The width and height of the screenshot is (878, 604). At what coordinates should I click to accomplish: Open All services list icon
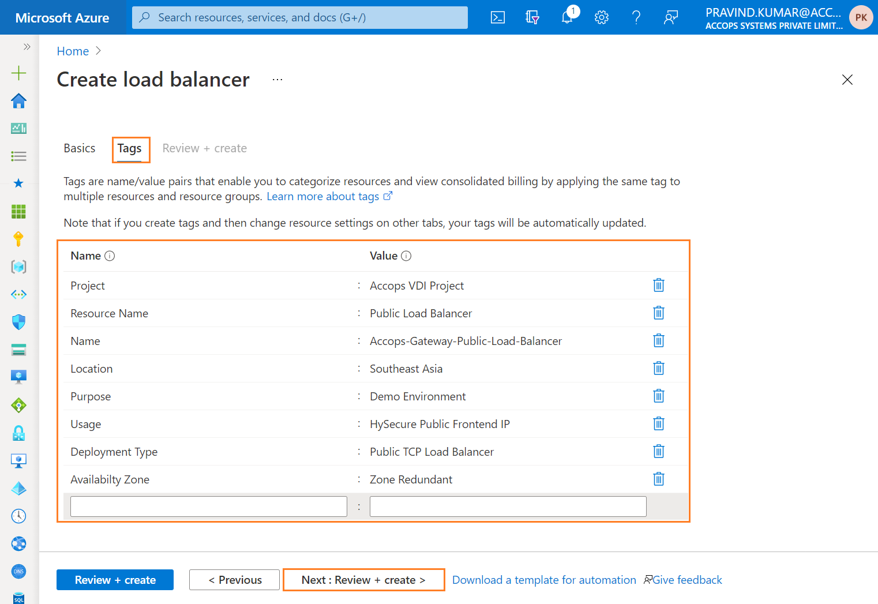pos(19,156)
